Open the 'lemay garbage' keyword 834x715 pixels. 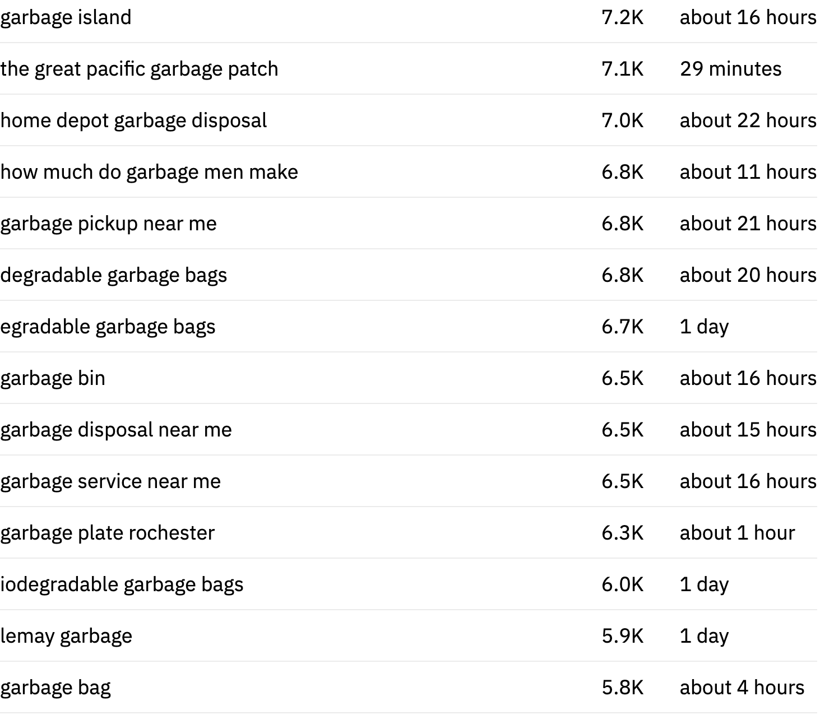(66, 637)
